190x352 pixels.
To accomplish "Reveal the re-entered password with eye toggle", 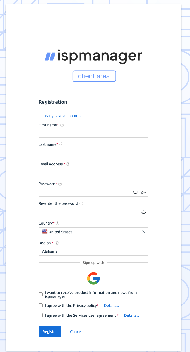I will point(143,212).
